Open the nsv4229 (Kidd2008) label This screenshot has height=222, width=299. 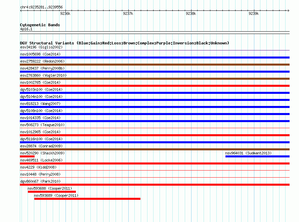[38, 167]
